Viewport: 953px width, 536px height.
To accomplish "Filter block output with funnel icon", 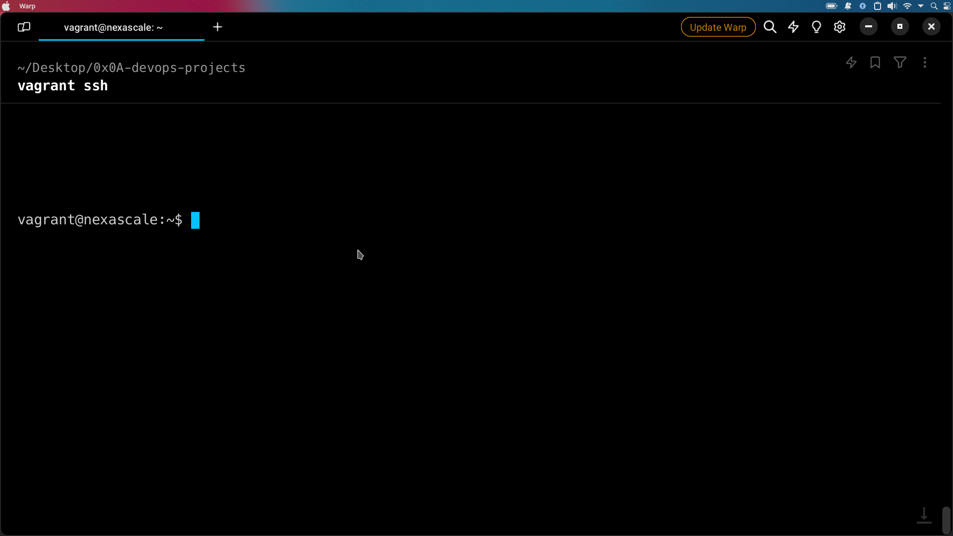I will [x=900, y=63].
